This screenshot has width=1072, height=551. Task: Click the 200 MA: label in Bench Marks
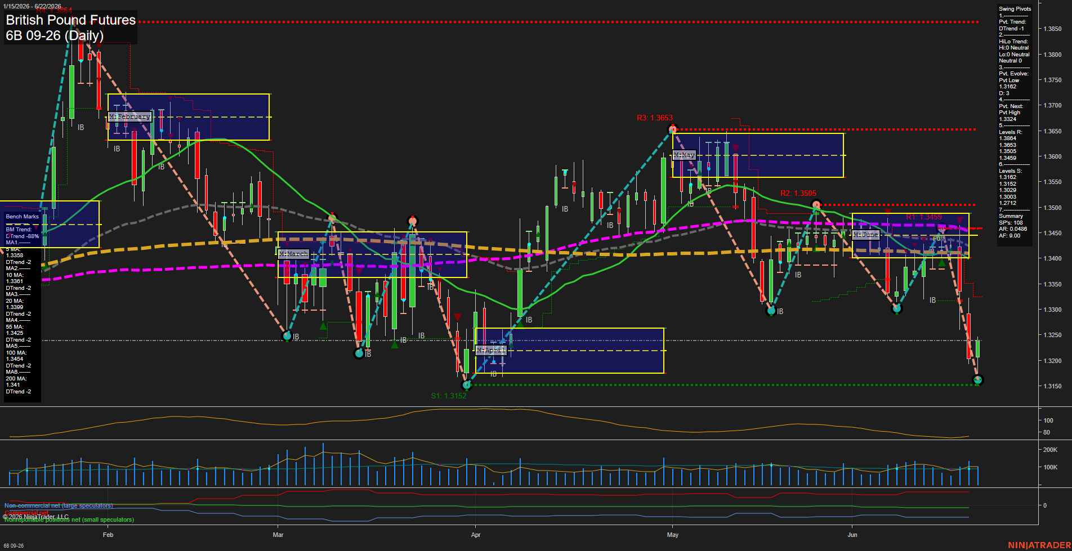click(16, 379)
